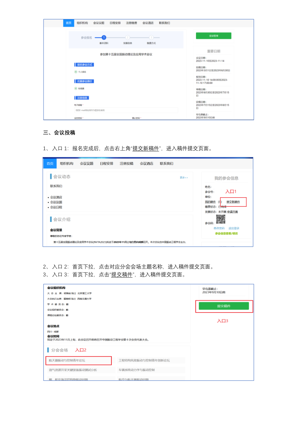
Task: Click the 参会码 QR code image
Action: [221, 219]
